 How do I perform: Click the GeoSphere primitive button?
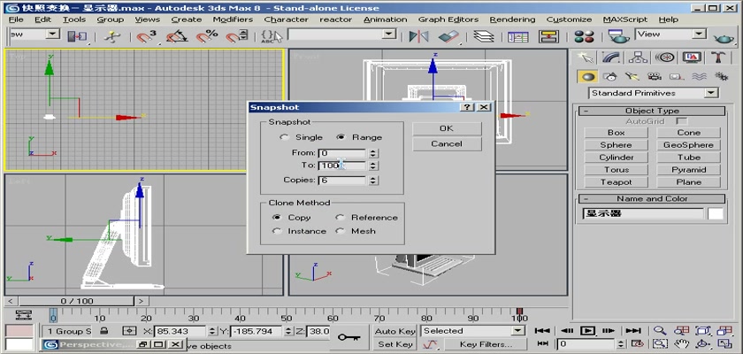pos(688,145)
